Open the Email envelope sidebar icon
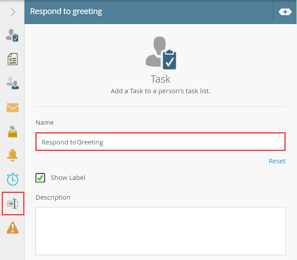Screen dimensions: 297x260 [12, 107]
